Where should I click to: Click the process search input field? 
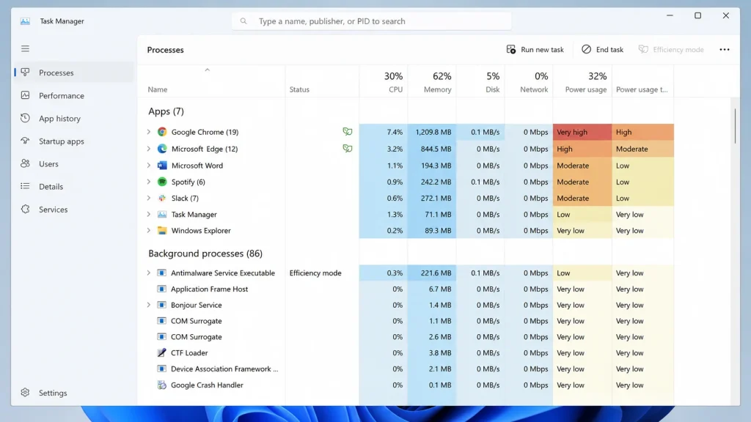(x=372, y=21)
